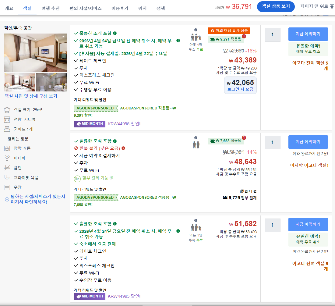Click 지금 예약하기 for ₩48,643 offer

pyautogui.click(x=308, y=142)
